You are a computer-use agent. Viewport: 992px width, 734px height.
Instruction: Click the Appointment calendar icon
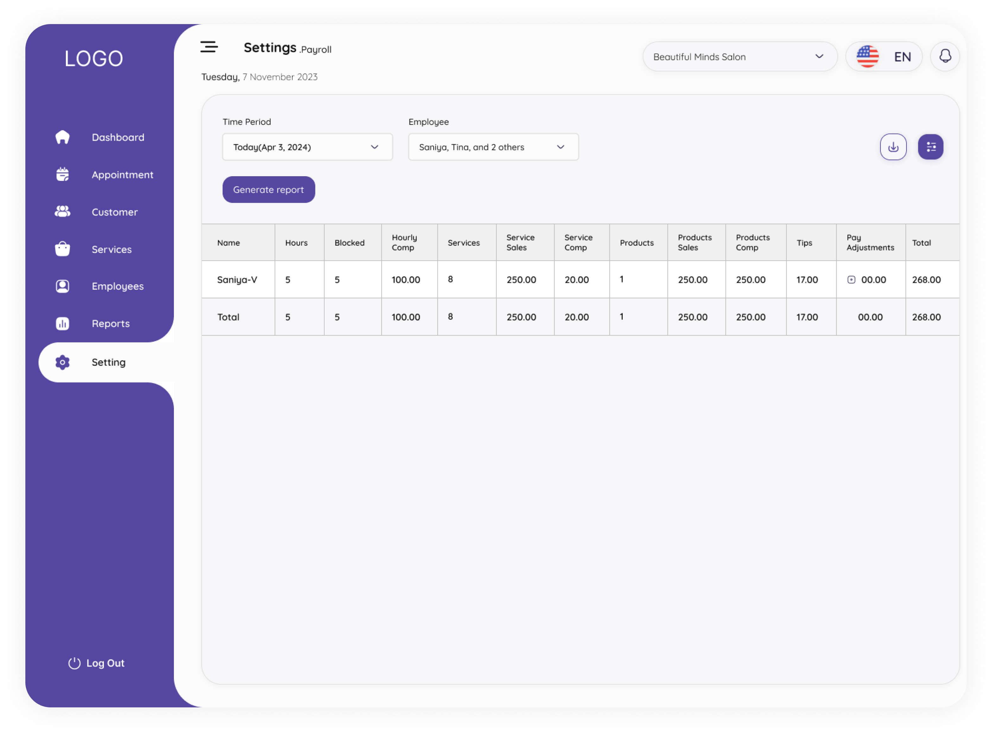(x=63, y=175)
